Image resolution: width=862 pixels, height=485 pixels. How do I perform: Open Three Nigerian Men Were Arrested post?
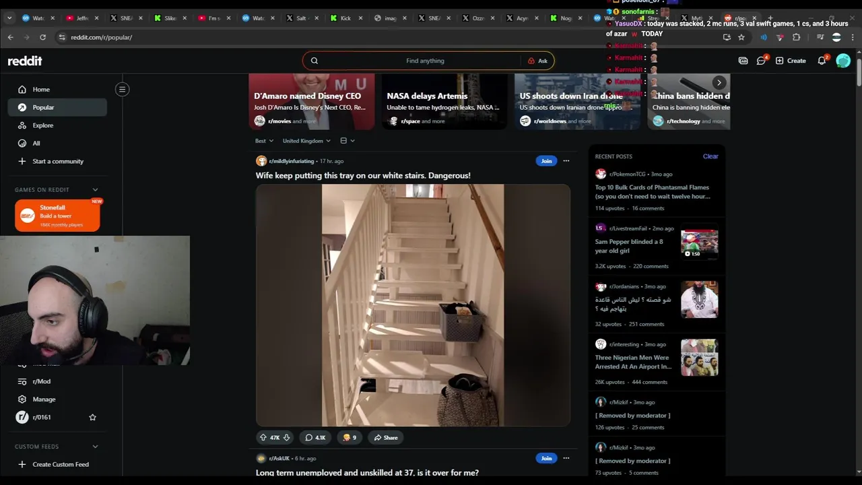point(633,362)
